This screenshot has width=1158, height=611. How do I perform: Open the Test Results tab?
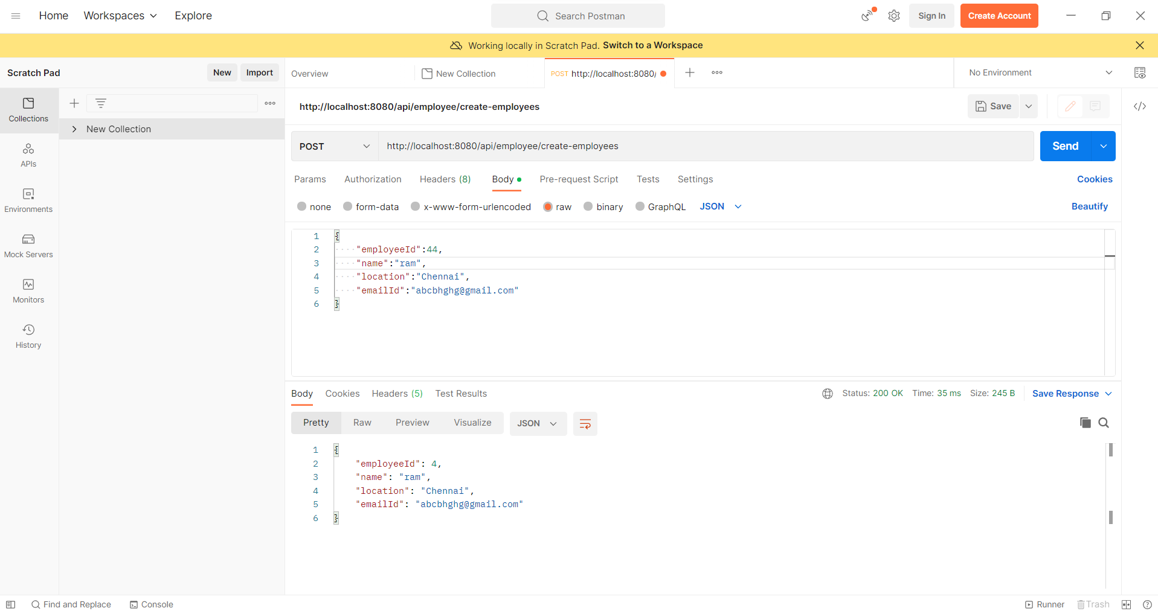pyautogui.click(x=461, y=394)
